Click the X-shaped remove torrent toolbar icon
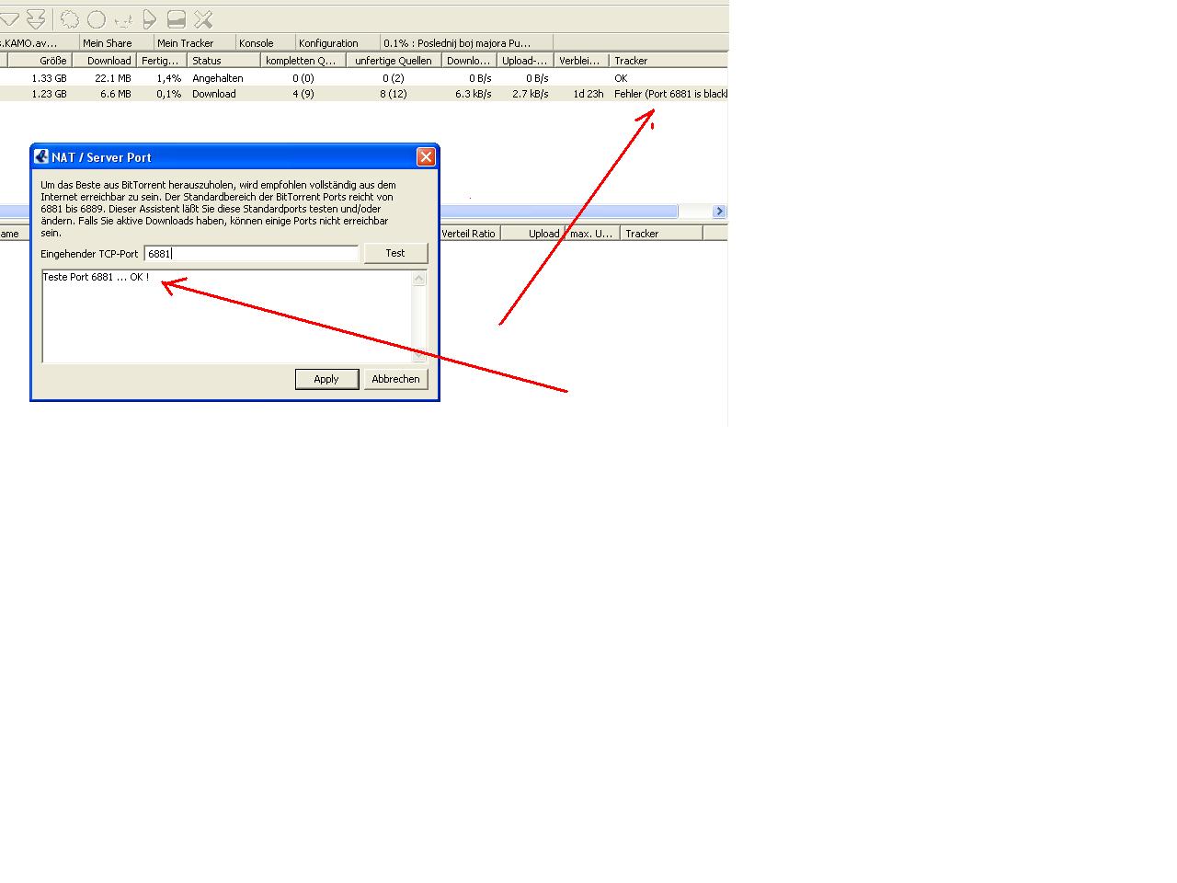Screen dimensions: 1177x883 pyautogui.click(x=203, y=18)
